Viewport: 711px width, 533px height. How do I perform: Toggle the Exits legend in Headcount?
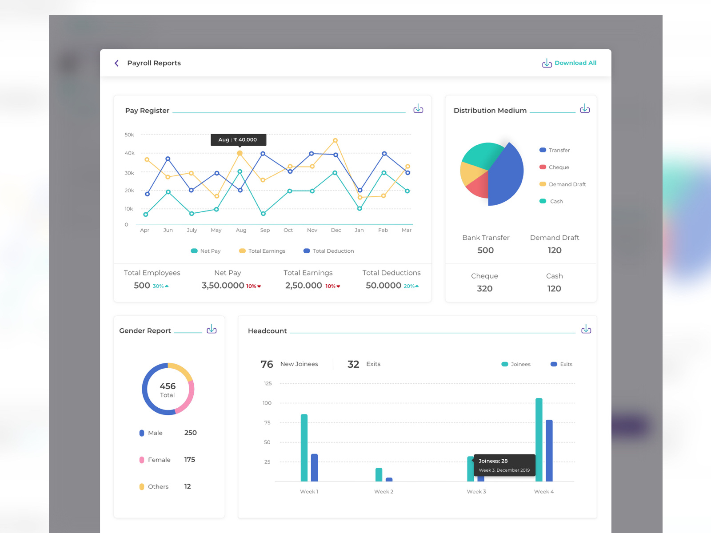[x=561, y=364]
